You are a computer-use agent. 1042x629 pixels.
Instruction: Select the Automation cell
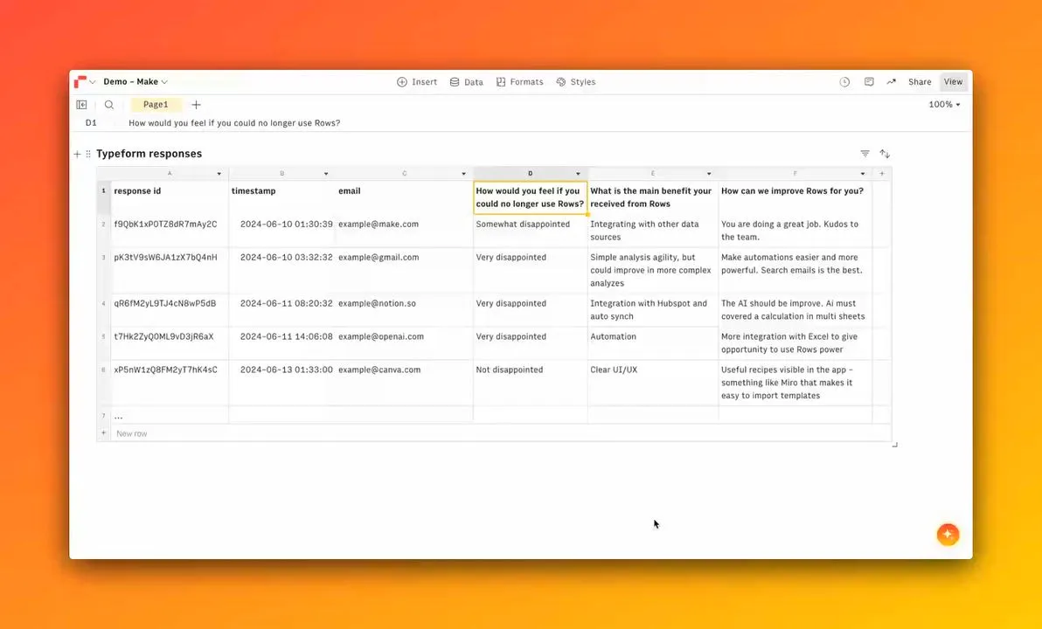tap(653, 342)
